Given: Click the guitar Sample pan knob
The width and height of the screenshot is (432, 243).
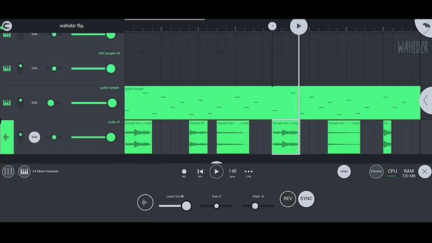Looking at the screenshot, I should [51, 103].
